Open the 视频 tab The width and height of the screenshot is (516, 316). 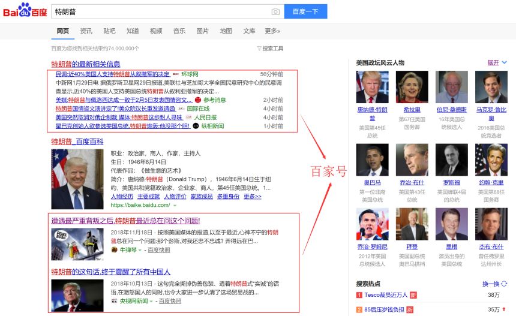click(x=156, y=31)
